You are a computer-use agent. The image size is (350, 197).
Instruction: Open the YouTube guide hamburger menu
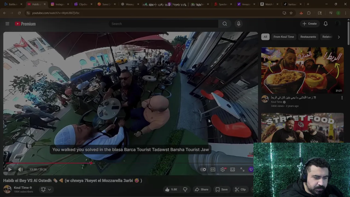pos(7,24)
